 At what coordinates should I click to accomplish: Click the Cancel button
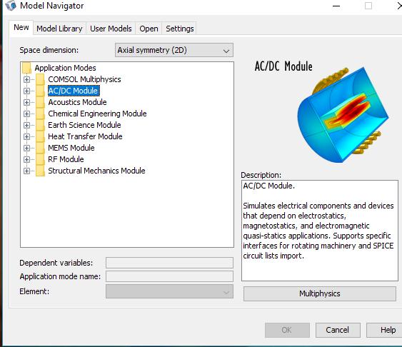coord(338,330)
